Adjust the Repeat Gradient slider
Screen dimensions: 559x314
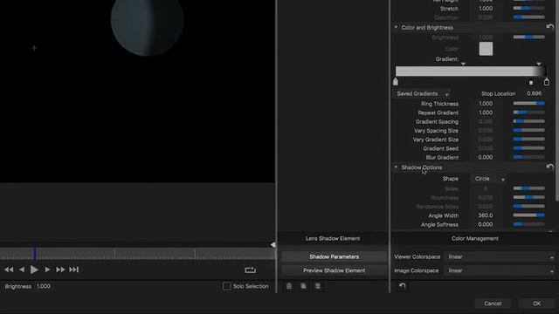pos(528,113)
